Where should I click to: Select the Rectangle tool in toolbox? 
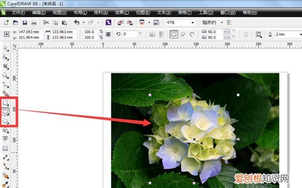pyautogui.click(x=6, y=103)
